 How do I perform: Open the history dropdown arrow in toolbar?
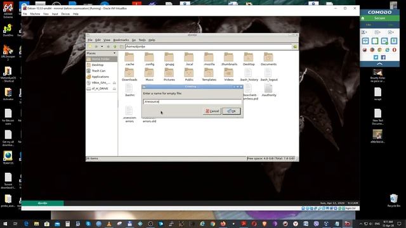coord(101,47)
